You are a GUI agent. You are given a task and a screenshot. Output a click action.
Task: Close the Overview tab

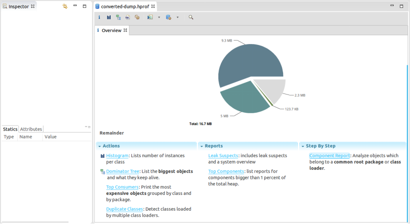click(x=125, y=30)
